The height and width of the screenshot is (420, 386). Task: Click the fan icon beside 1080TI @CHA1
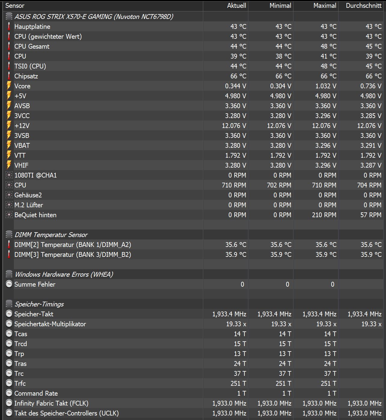pyautogui.click(x=9, y=175)
